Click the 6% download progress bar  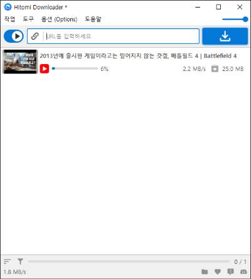[75, 68]
